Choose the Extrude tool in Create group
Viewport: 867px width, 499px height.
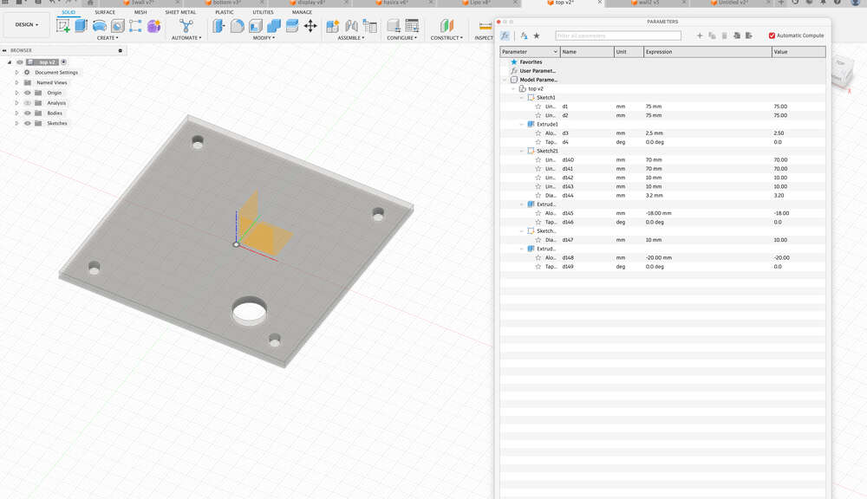pyautogui.click(x=81, y=25)
